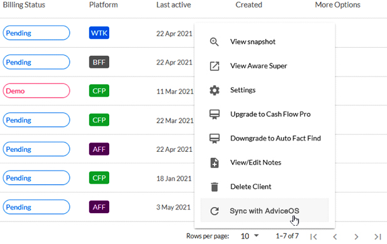Click the Delete Client trash icon
This screenshot has height=244, width=387.
coord(215,187)
